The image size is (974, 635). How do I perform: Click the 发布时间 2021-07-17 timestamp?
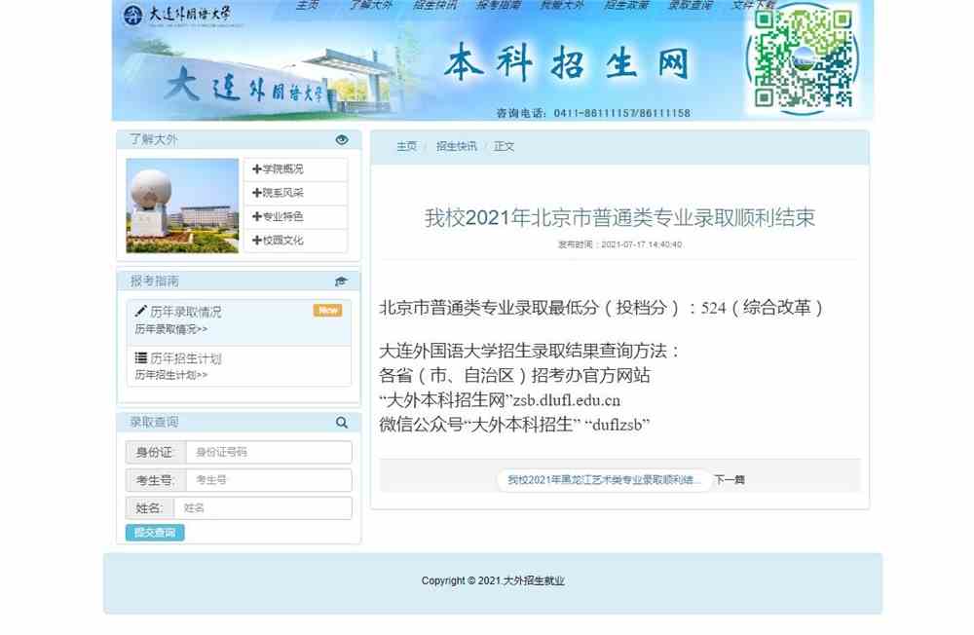[619, 244]
